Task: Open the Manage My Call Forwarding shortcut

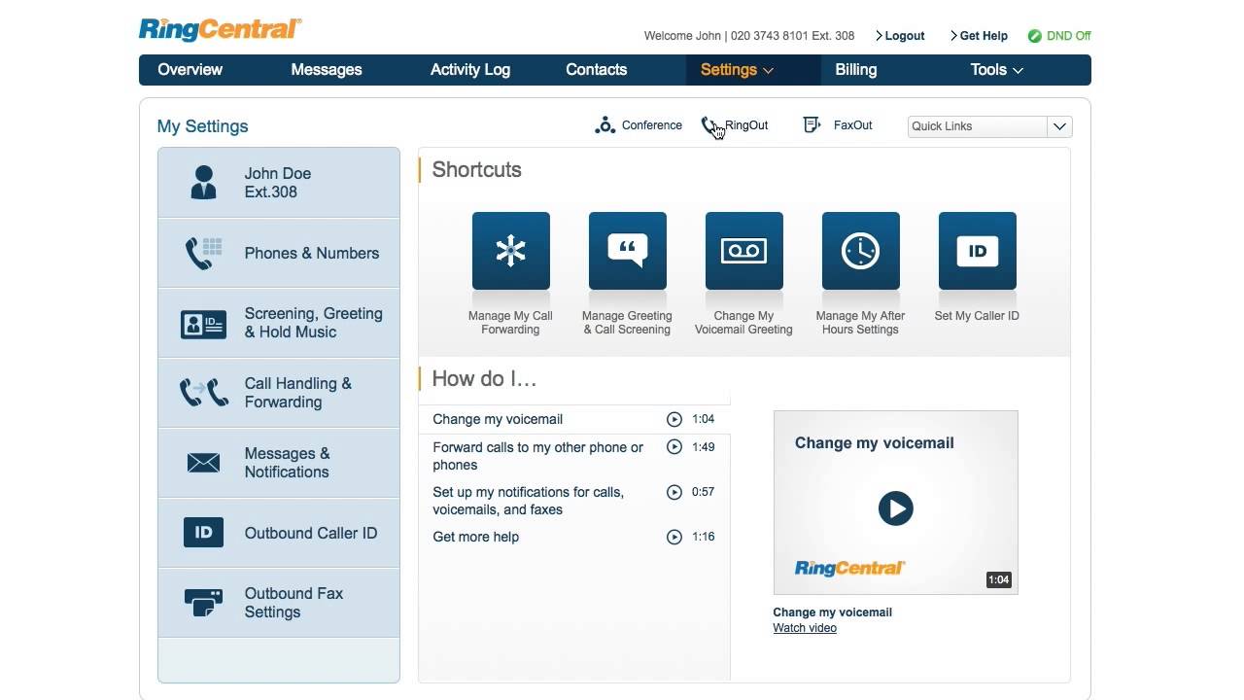Action: coord(510,250)
